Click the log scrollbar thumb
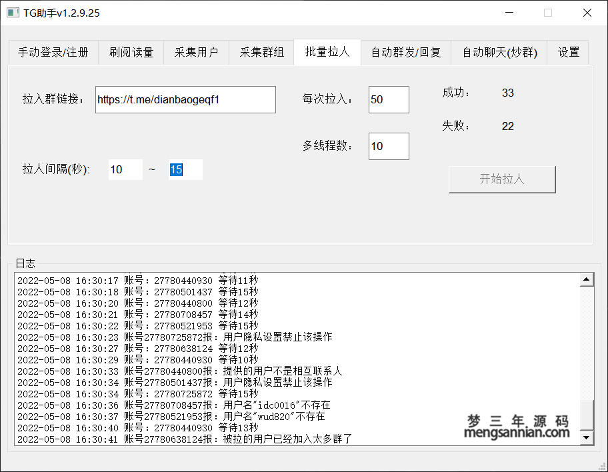 [x=587, y=415]
